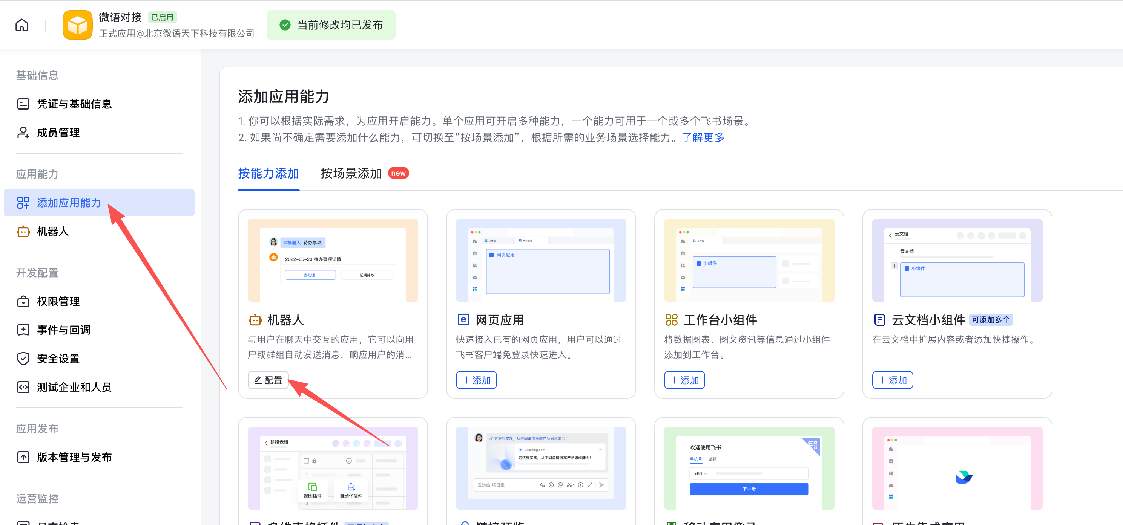Open 版本管理与发布 in the sidebar
Viewport: 1123px width, 525px height.
coord(74,457)
